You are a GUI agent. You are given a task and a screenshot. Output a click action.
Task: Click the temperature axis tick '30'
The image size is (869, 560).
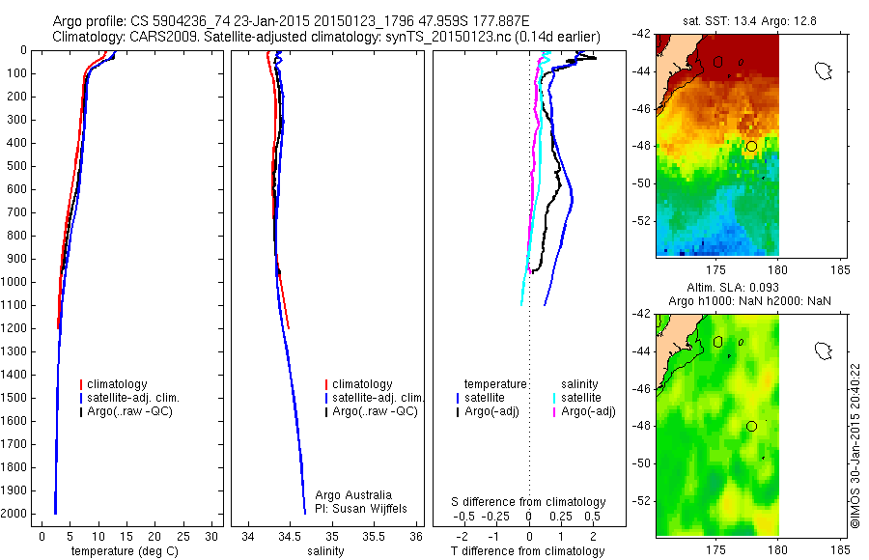click(x=211, y=537)
